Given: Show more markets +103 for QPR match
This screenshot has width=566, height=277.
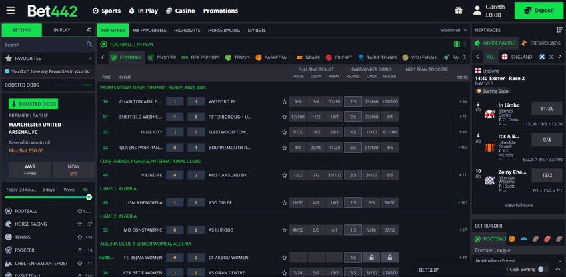Looking at the screenshot, I should point(463,148).
